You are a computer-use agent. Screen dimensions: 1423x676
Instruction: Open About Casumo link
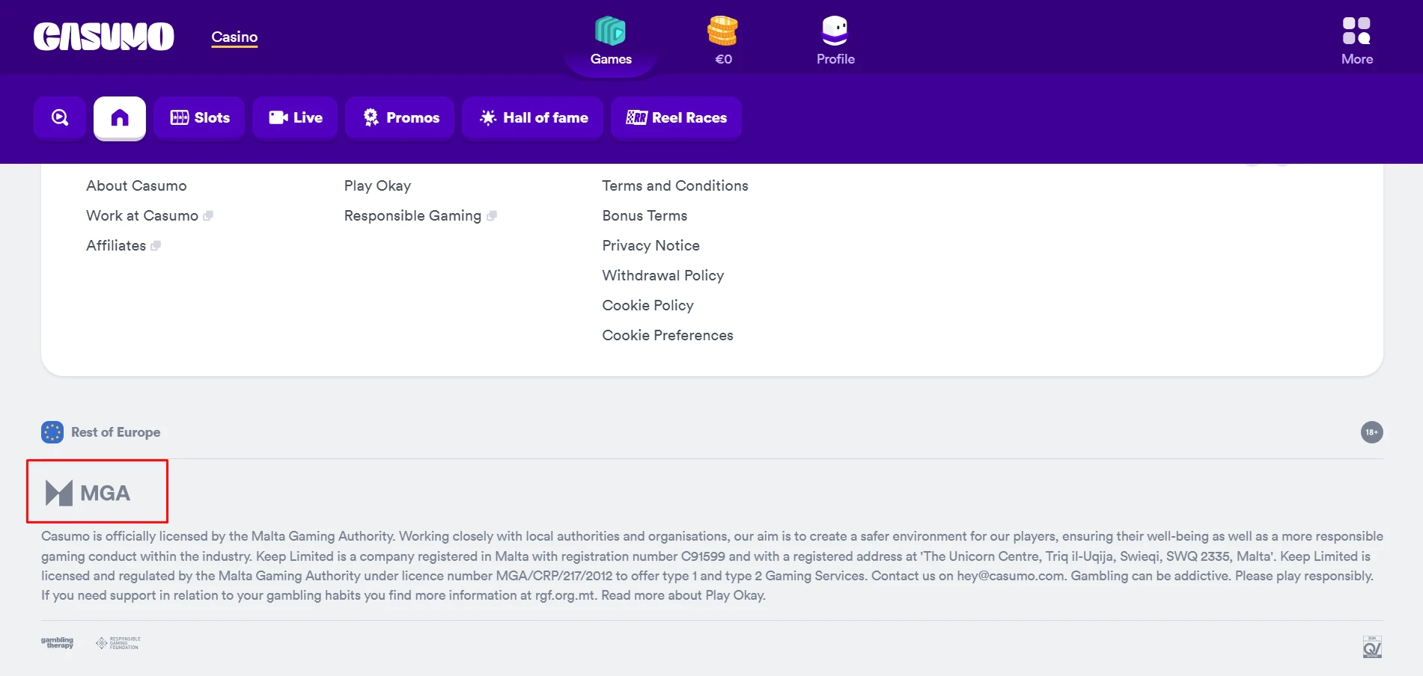pos(136,185)
